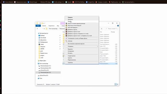Choose Печать in the context menu

click(82, 21)
